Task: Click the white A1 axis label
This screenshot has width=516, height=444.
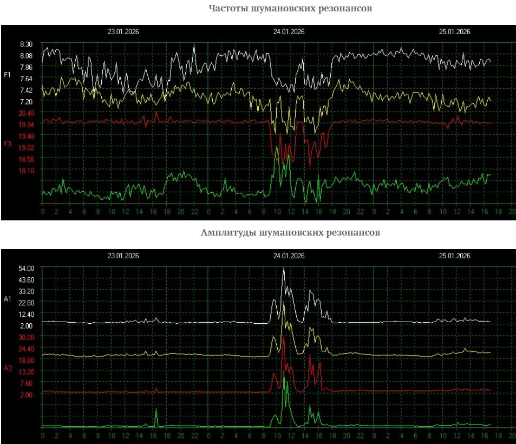Action: coord(7,299)
